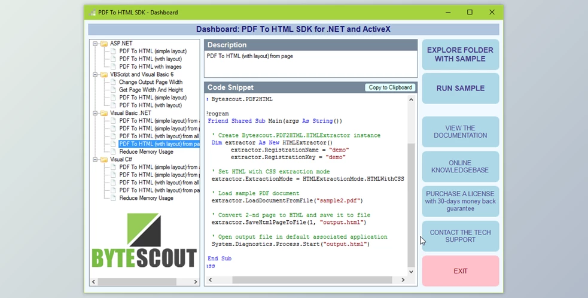Viewport: 588px width, 298px height.
Task: Select 'PDF To HTML (with layout) from pa' under Visual C#
Action: 159,190
